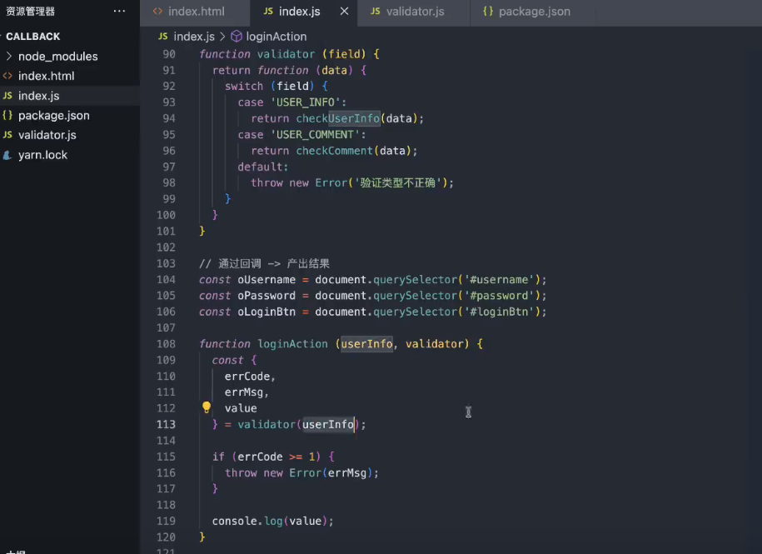The height and width of the screenshot is (554, 762).
Task: Click the yarn.lock file icon in the explorer
Action: click(x=7, y=155)
